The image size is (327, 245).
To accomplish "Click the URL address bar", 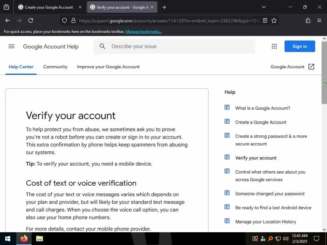I will pos(169,21).
